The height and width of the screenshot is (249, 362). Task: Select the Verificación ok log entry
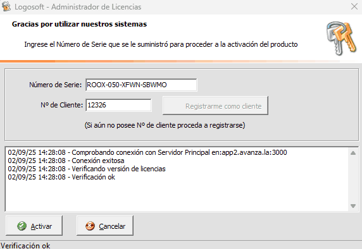(61, 177)
